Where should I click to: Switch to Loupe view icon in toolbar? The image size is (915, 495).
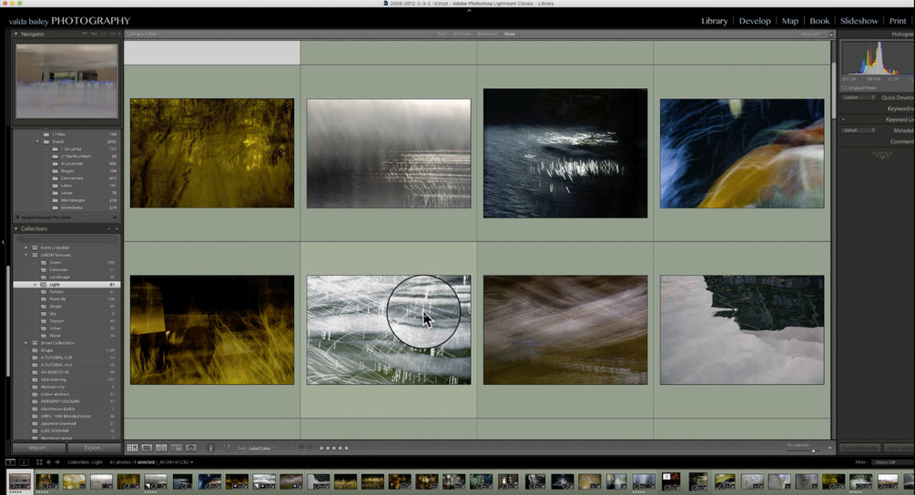pyautogui.click(x=147, y=448)
